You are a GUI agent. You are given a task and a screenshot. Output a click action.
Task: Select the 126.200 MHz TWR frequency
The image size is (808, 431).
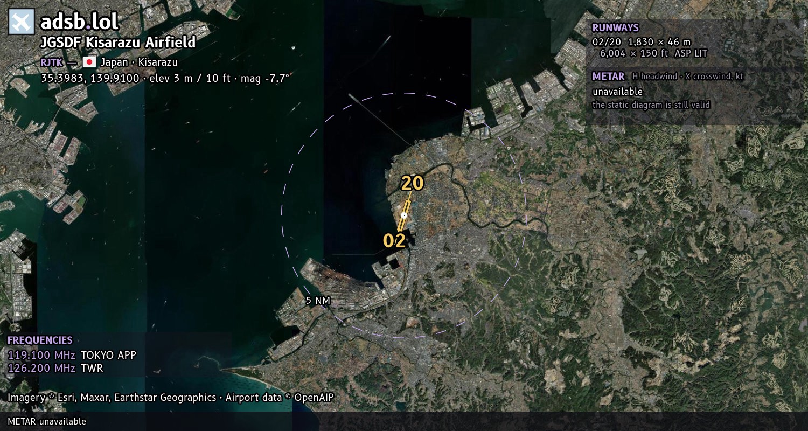coord(55,369)
